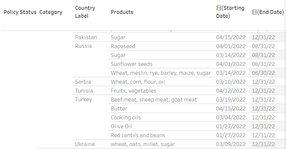Viewport: 286px width, 149px height.
Task: Select the Butter product row
Action: tap(119, 109)
